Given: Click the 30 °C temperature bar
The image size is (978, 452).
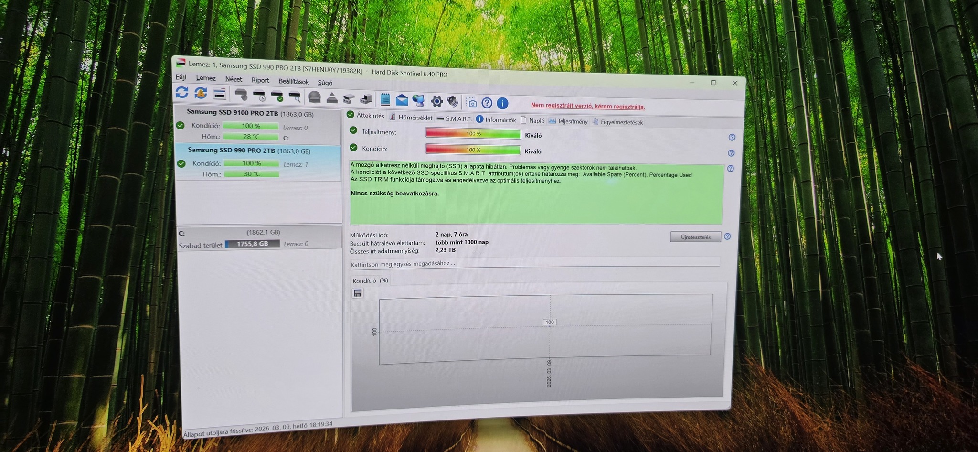Looking at the screenshot, I should (252, 173).
